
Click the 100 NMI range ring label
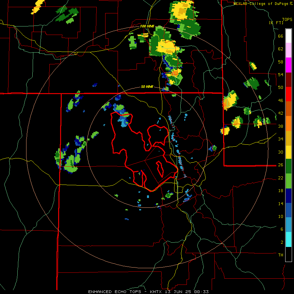coord(147,26)
